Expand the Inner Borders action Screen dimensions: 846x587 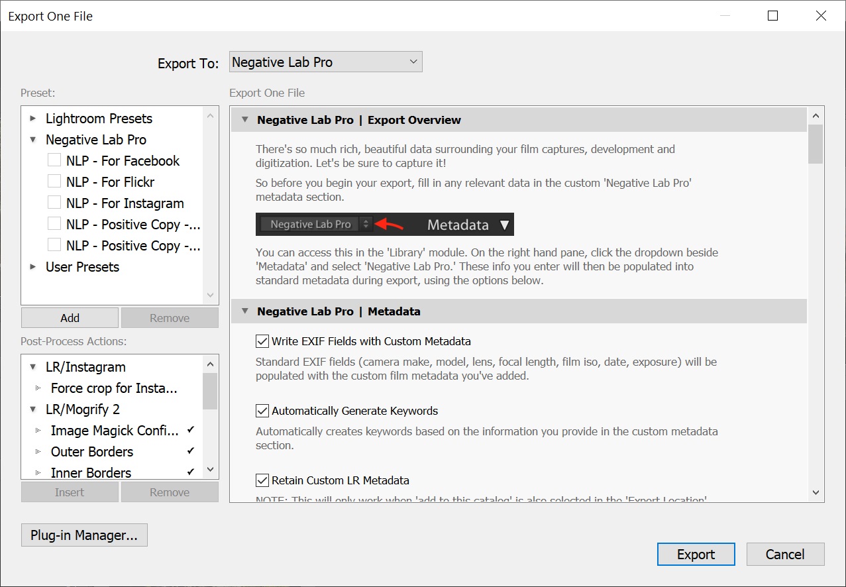(38, 473)
